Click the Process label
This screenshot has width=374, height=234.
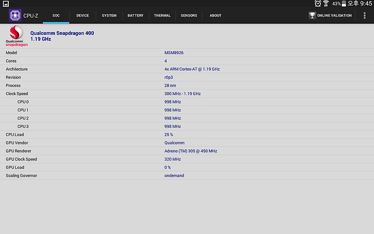13,85
